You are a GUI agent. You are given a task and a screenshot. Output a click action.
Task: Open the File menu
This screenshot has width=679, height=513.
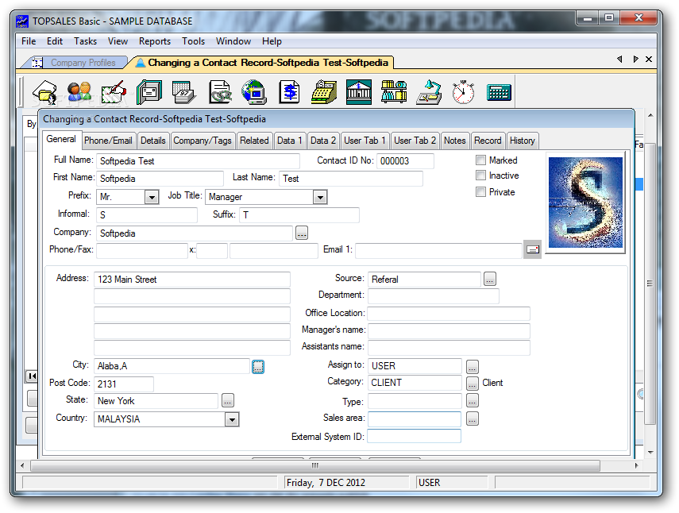click(x=29, y=41)
